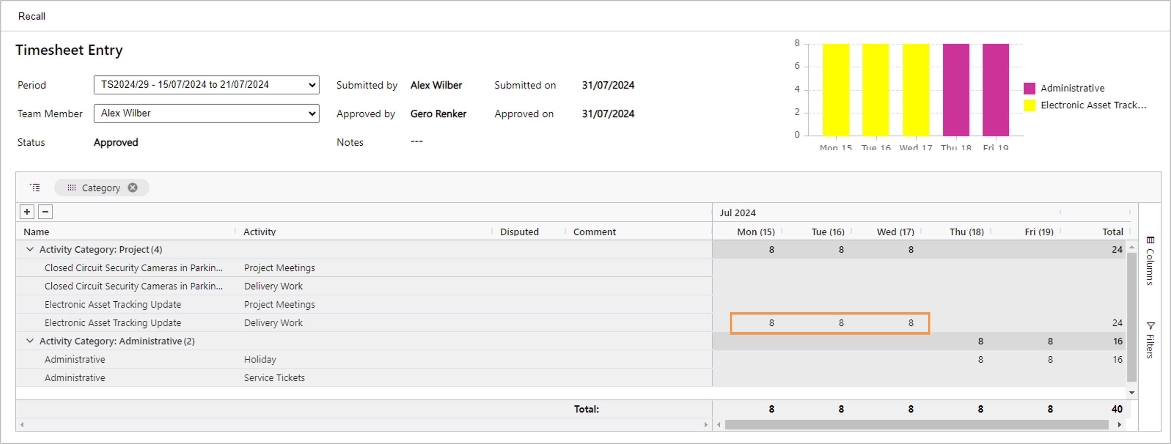The width and height of the screenshot is (1171, 444).
Task: Click the 16 total in Holiday row
Action: pos(1117,359)
